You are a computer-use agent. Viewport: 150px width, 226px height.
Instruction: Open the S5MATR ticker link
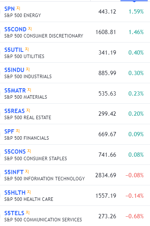click(15, 91)
